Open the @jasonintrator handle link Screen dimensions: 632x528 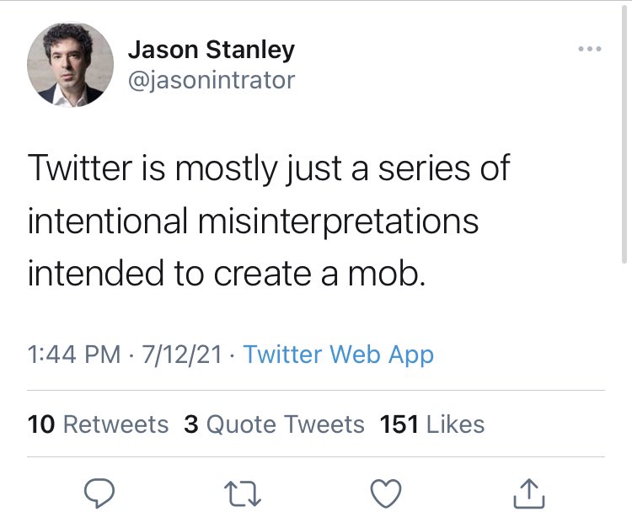coord(212,80)
